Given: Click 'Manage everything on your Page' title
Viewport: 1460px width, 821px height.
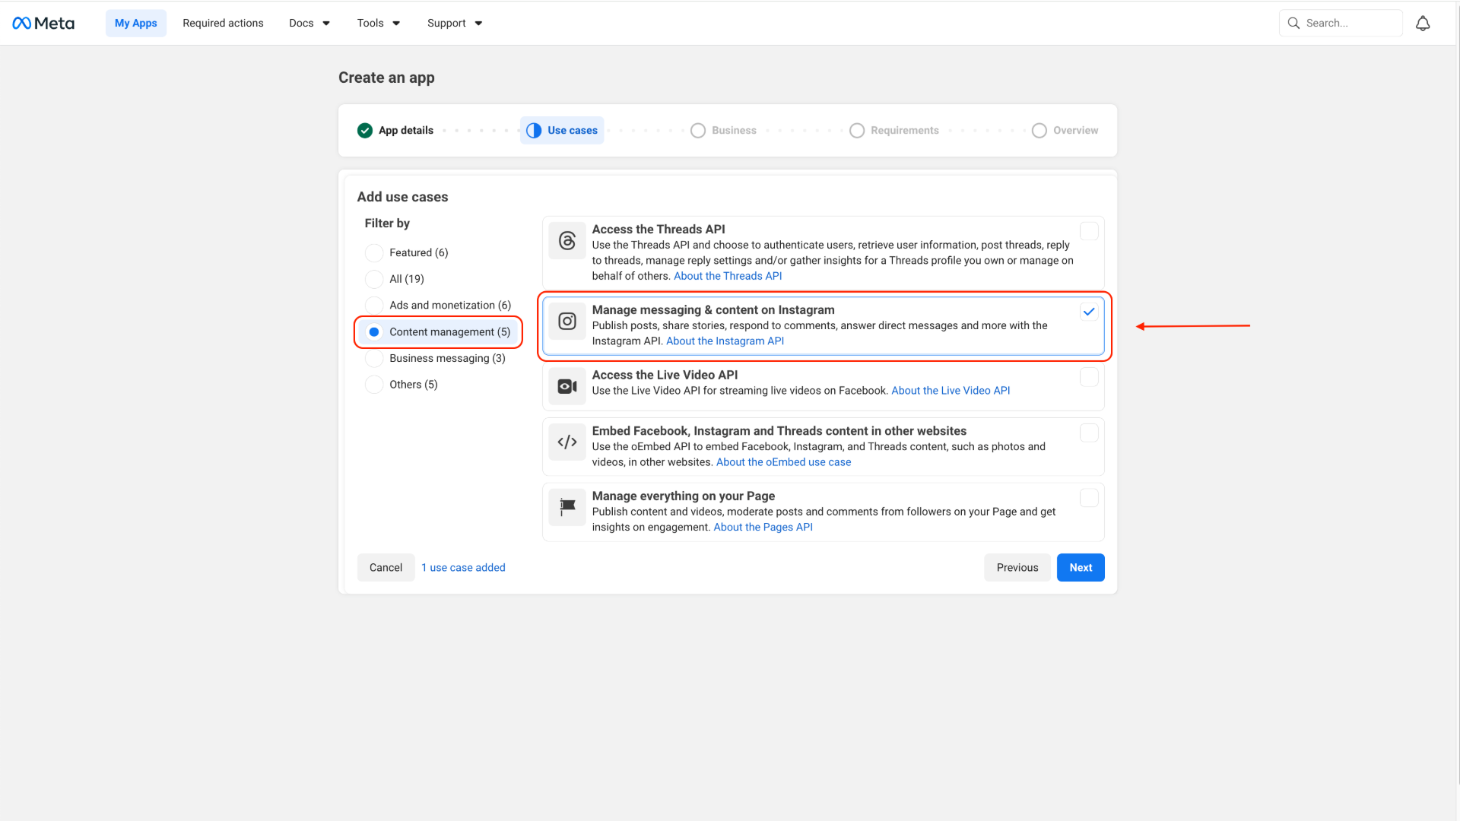Looking at the screenshot, I should click(684, 496).
